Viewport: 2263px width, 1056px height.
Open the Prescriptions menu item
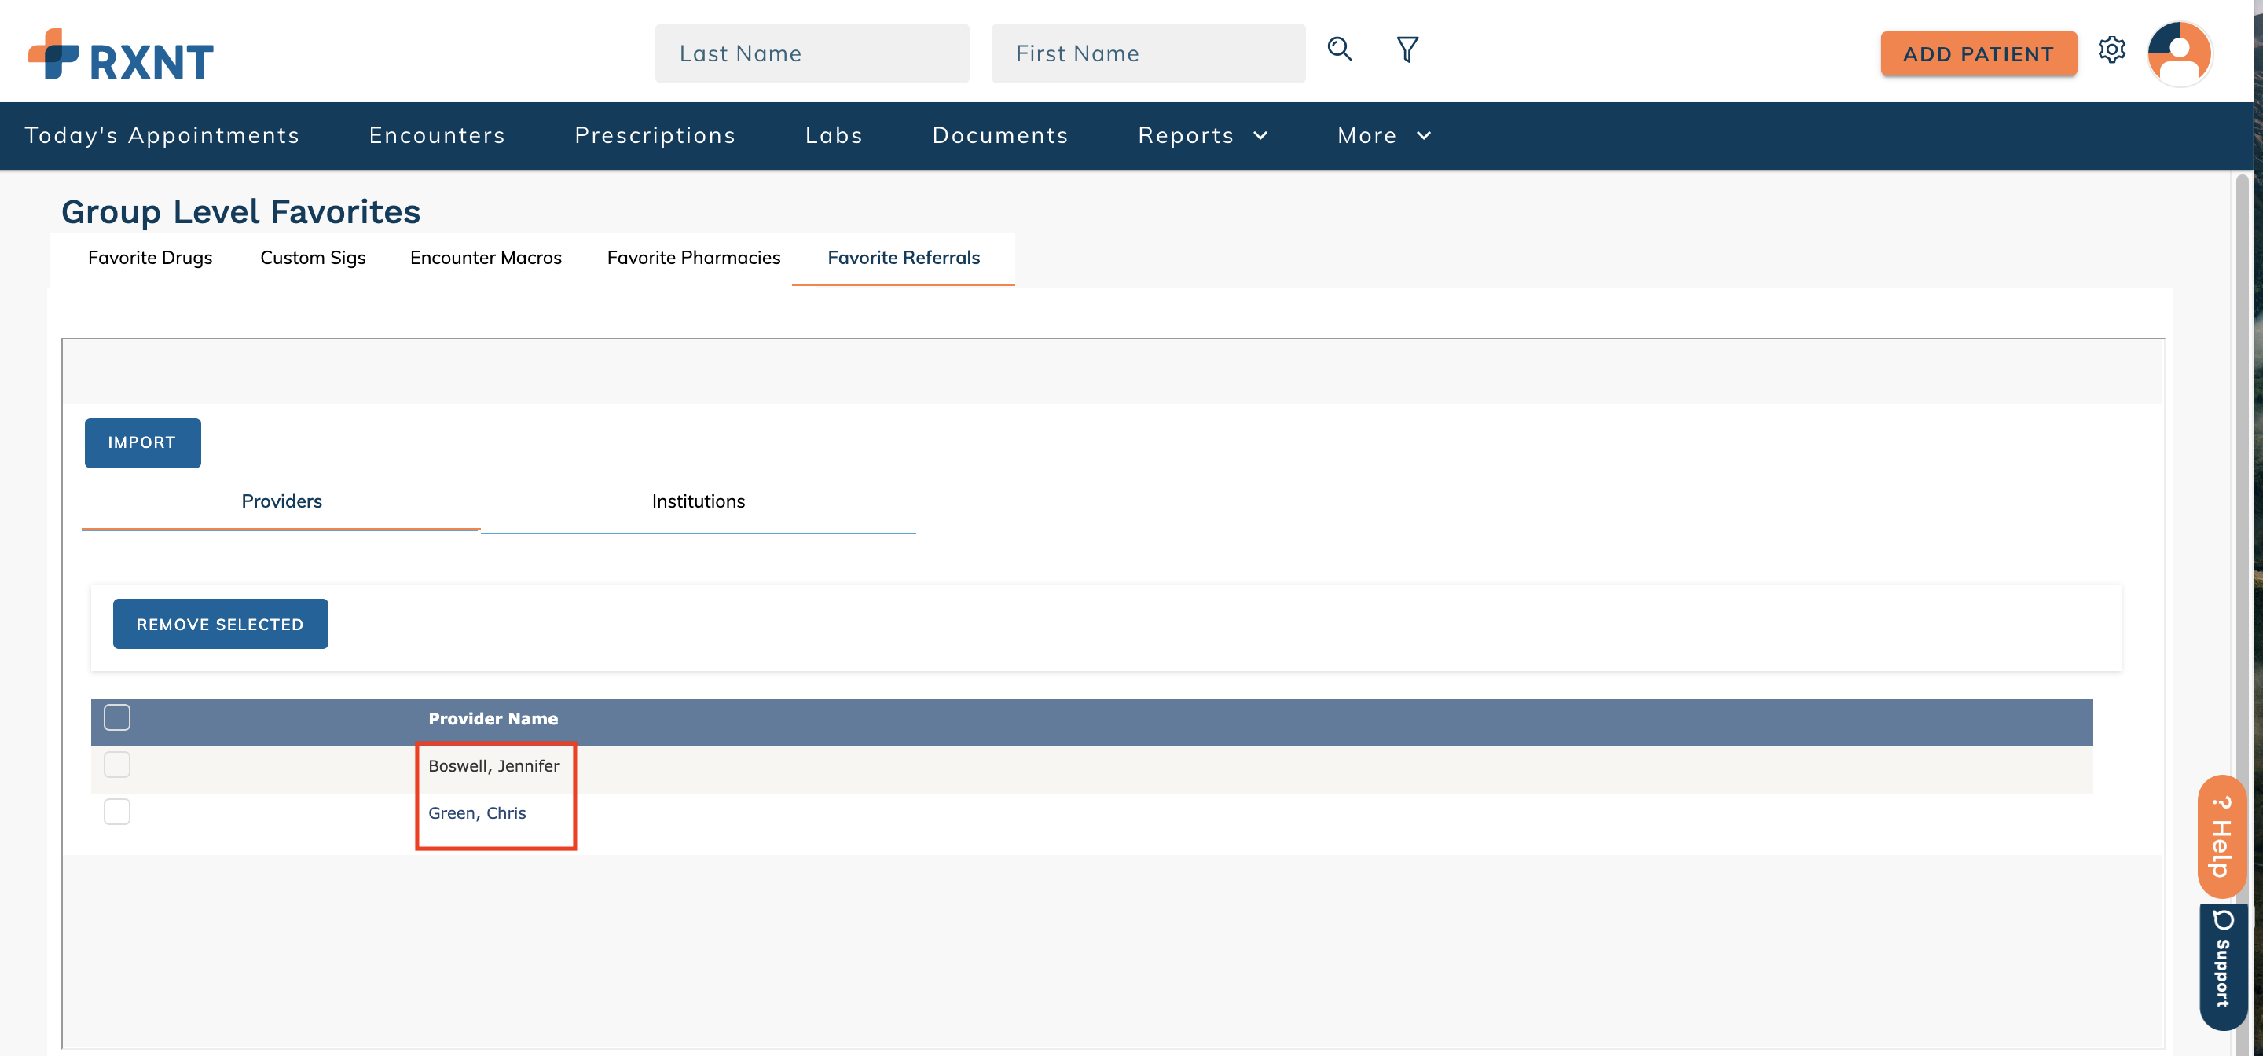point(655,135)
